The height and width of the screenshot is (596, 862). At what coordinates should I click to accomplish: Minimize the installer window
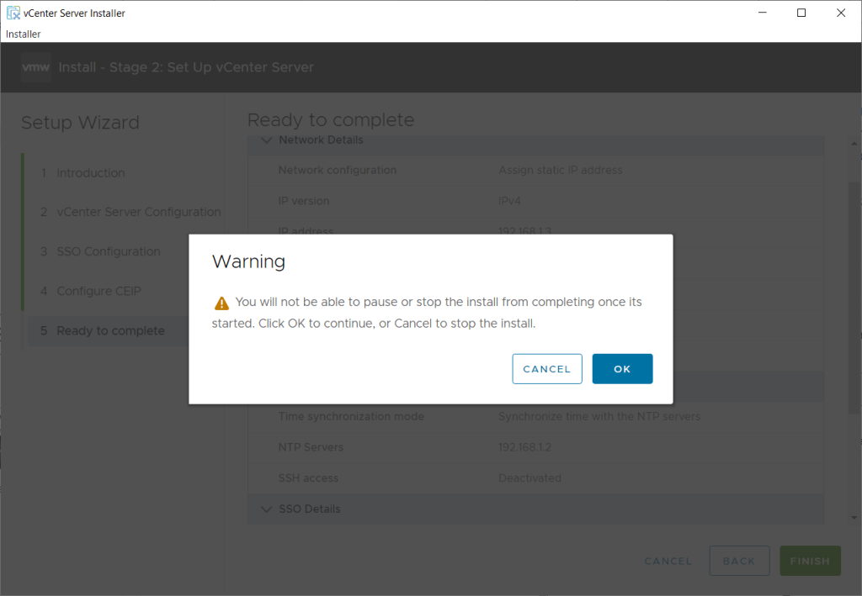click(x=762, y=13)
